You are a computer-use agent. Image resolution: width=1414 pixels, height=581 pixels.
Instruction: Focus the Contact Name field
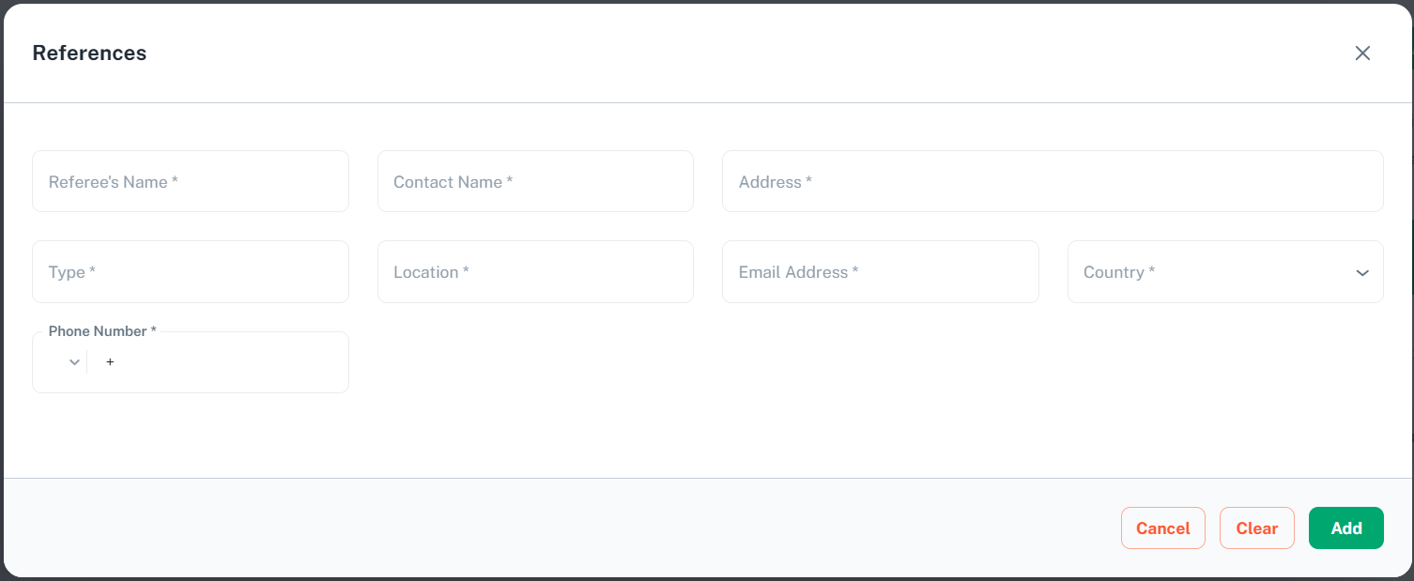pyautogui.click(x=535, y=182)
